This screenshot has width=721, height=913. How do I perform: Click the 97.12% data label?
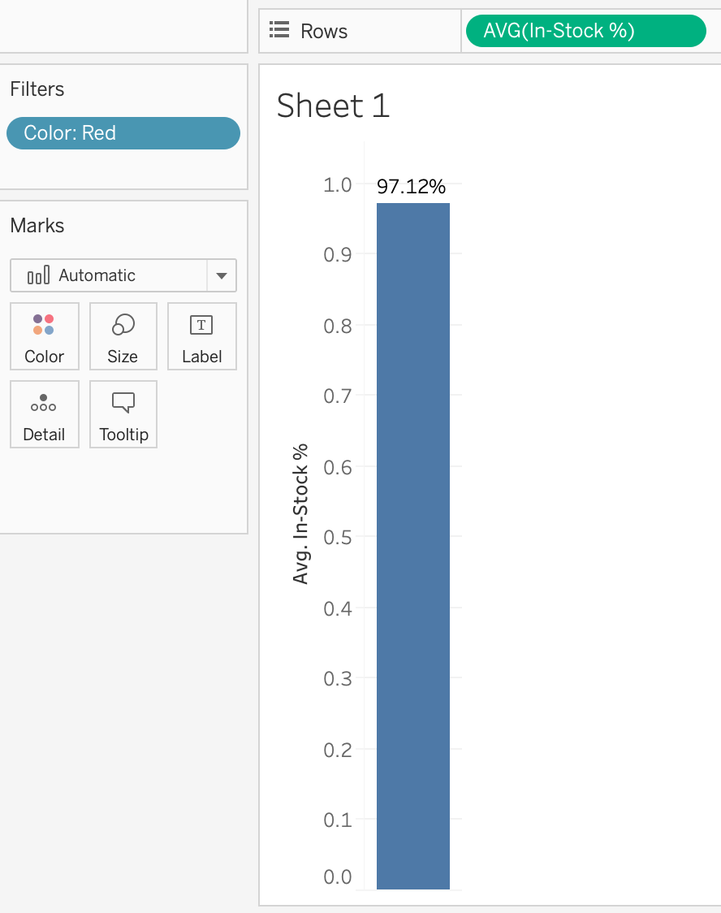click(x=411, y=186)
